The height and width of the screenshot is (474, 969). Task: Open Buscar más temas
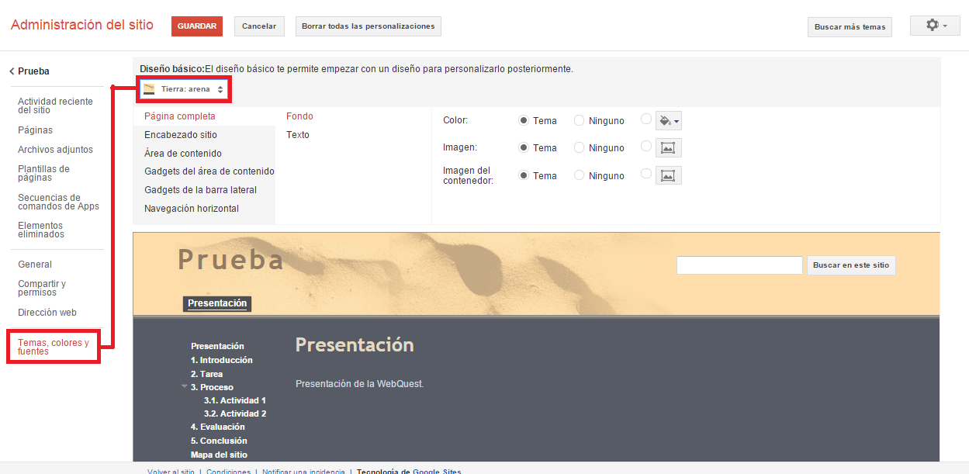[850, 27]
